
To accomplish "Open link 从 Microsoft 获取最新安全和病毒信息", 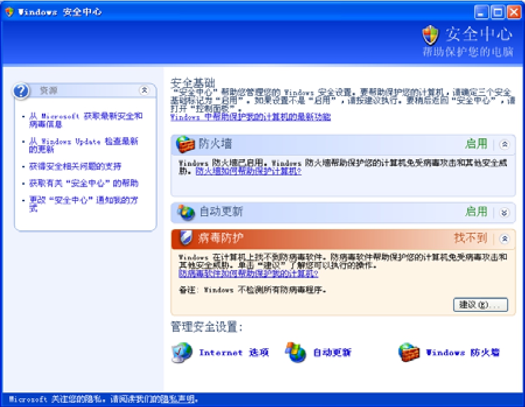I will tap(86, 120).
